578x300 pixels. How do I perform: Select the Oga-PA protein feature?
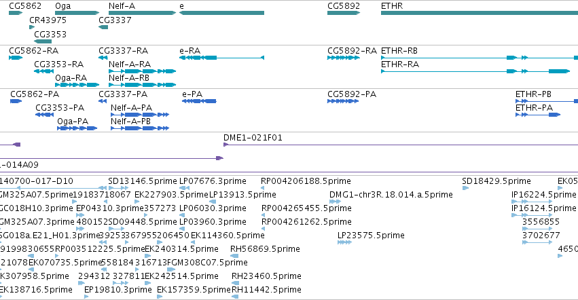click(77, 128)
